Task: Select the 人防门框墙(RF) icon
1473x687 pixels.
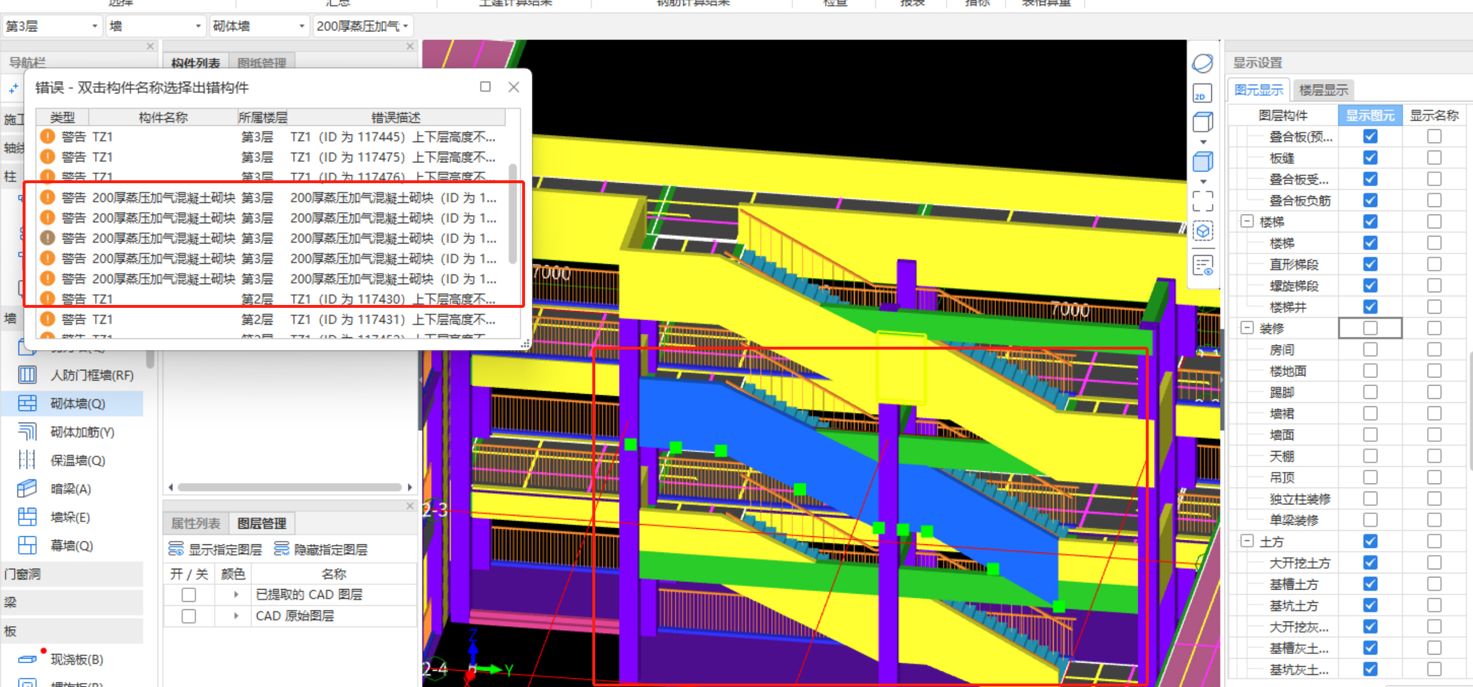Action: [x=27, y=375]
